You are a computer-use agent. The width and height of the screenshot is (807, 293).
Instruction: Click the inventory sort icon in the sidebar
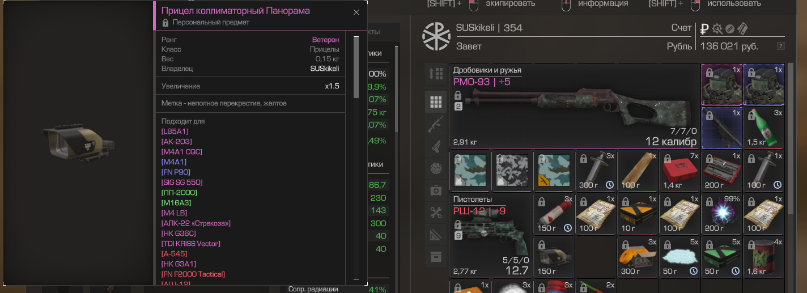tap(436, 74)
